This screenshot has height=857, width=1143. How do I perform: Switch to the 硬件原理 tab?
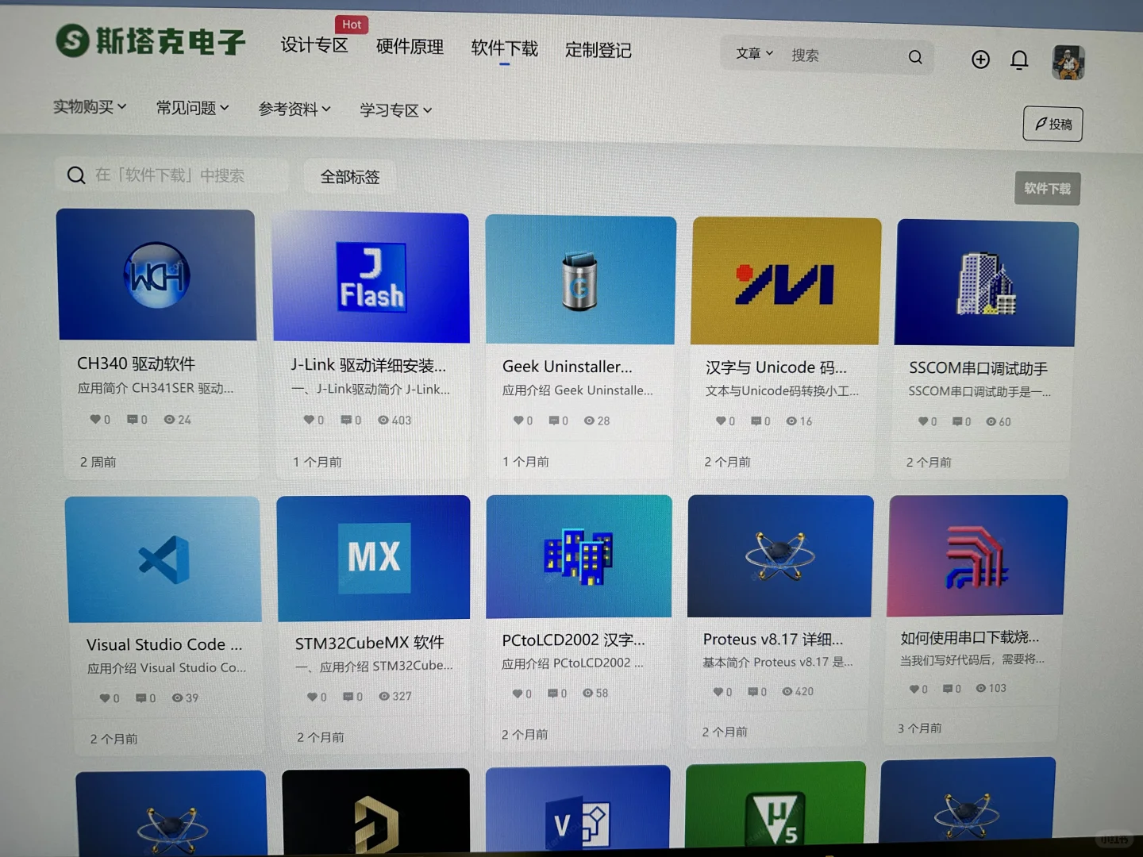pyautogui.click(x=409, y=48)
